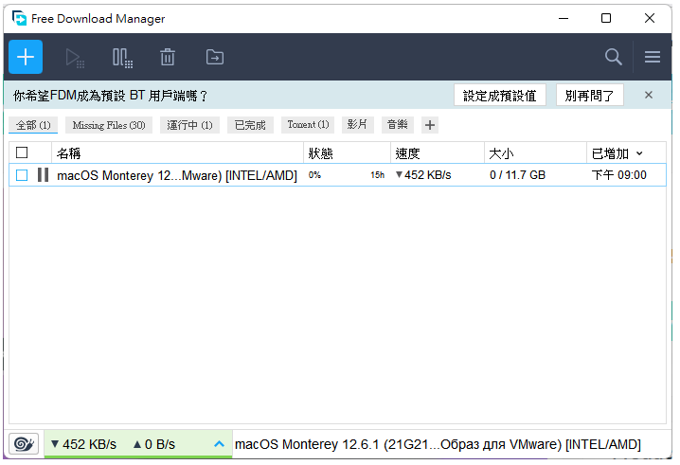The width and height of the screenshot is (680, 465).
Task: Sort by 速度 column header
Action: click(438, 153)
